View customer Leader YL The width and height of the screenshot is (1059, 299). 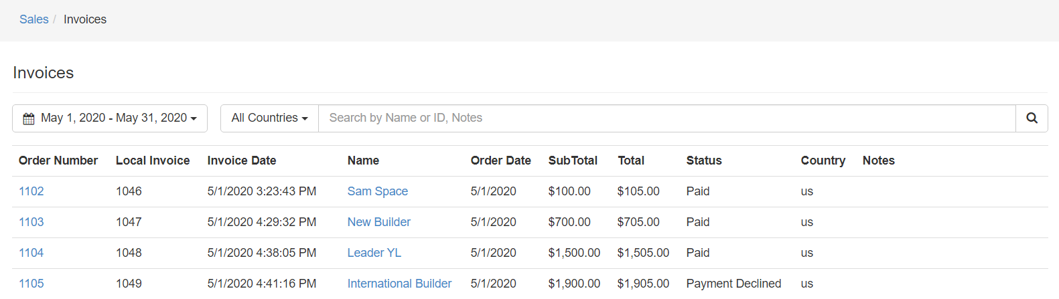click(374, 253)
